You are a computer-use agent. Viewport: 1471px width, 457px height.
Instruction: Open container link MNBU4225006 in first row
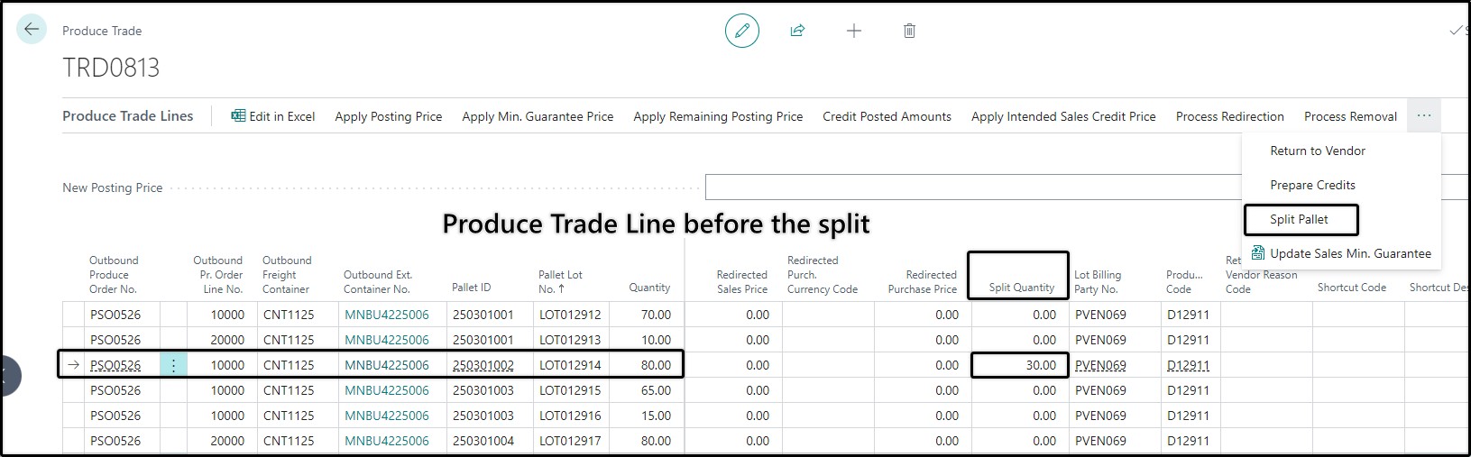click(387, 315)
